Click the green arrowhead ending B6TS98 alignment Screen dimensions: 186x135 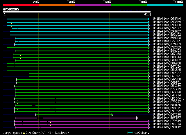pyautogui.click(x=112, y=115)
